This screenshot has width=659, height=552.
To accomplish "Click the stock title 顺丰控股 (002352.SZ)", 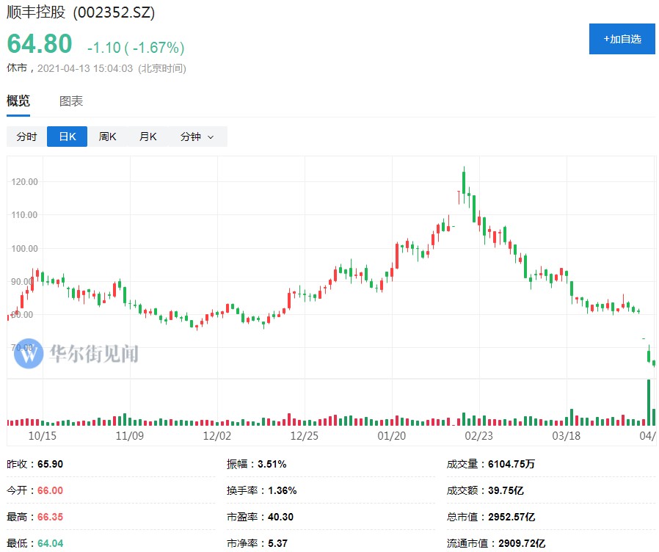I will tap(81, 13).
